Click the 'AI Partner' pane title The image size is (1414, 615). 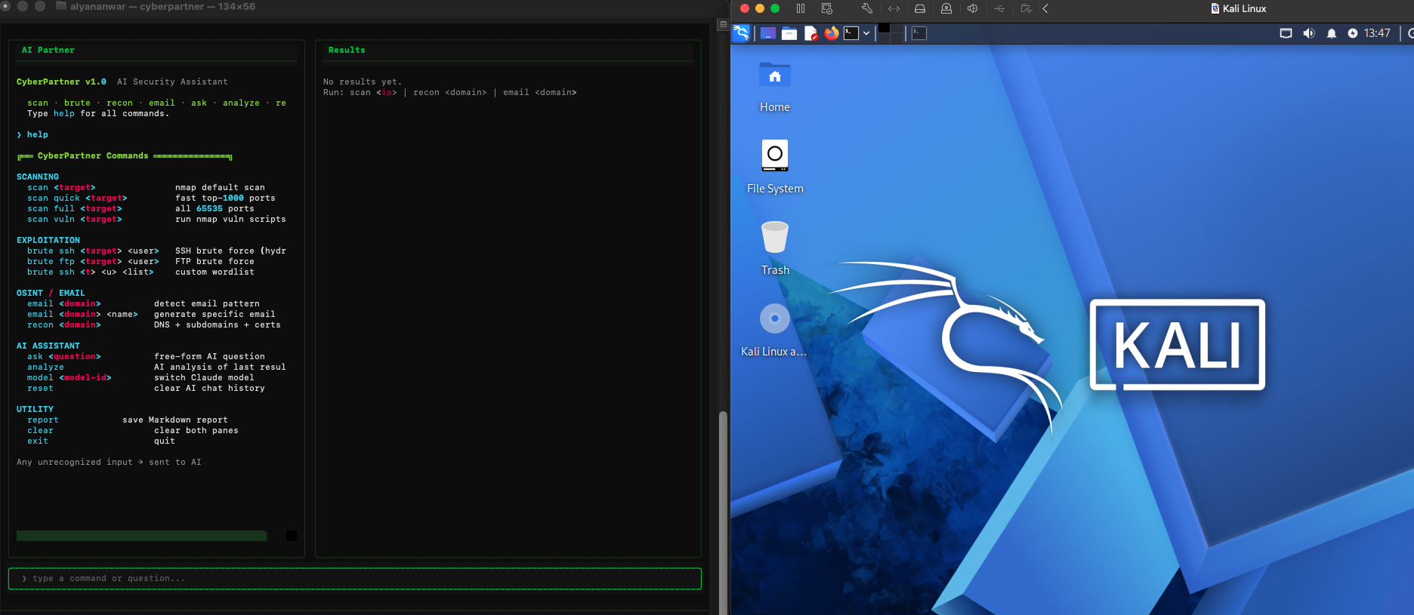[x=48, y=51]
